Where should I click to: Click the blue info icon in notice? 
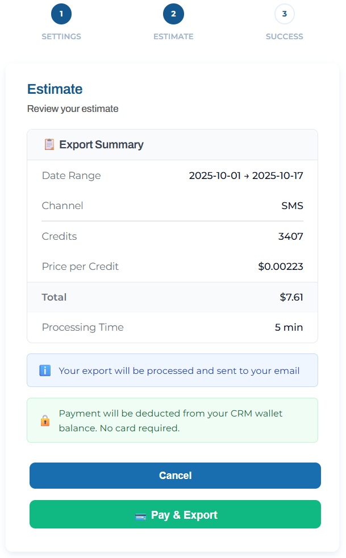(x=45, y=370)
